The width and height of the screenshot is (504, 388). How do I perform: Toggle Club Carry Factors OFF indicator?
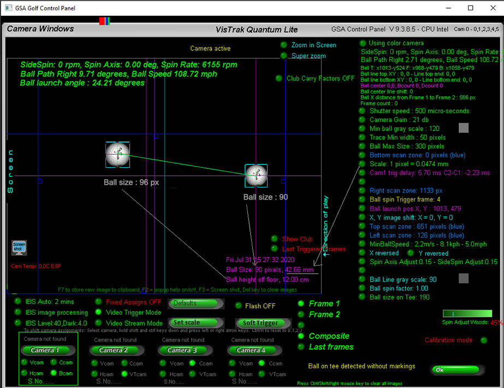tap(279, 78)
